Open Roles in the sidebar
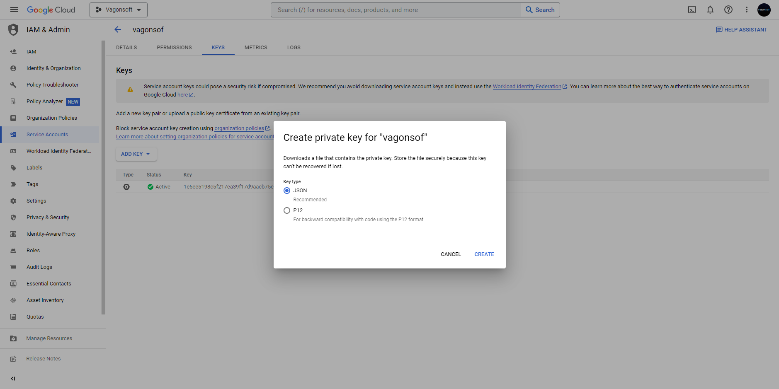This screenshot has height=389, width=779. pyautogui.click(x=50, y=251)
